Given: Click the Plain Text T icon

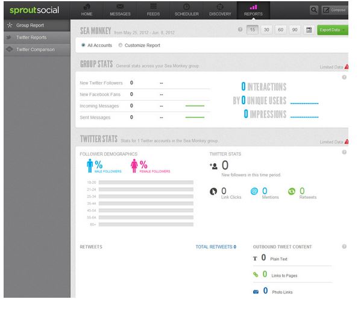Looking at the screenshot, I should (255, 259).
